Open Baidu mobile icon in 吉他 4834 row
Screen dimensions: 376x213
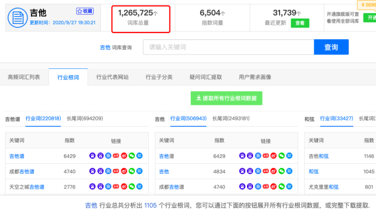[x=250, y=171]
